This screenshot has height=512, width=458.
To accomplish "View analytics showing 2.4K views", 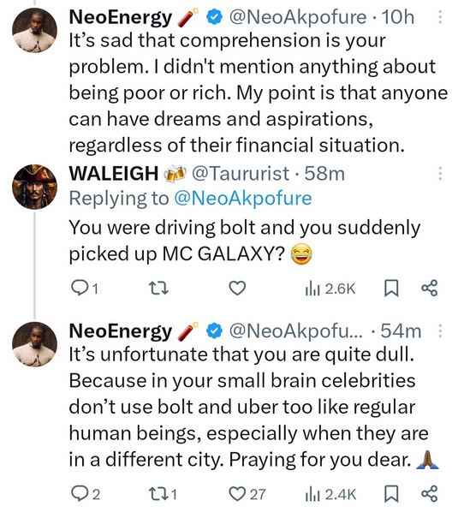I will pos(330,494).
